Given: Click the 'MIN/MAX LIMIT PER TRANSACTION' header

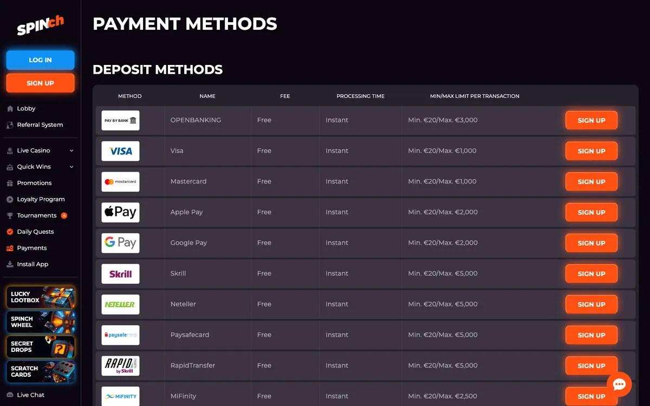Looking at the screenshot, I should coord(474,96).
